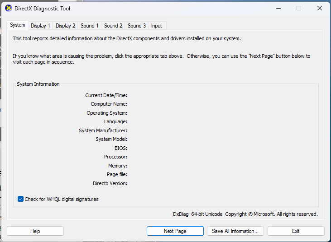
Task: Select the System tab
Action: (18, 25)
